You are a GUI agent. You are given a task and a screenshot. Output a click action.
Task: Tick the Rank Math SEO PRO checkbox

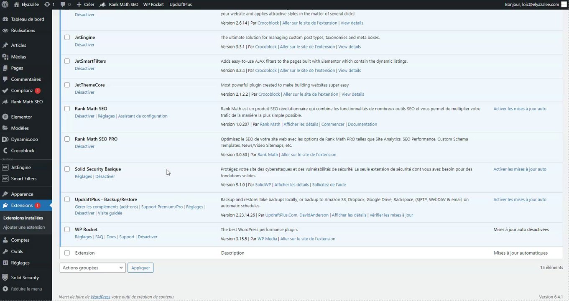(x=67, y=139)
